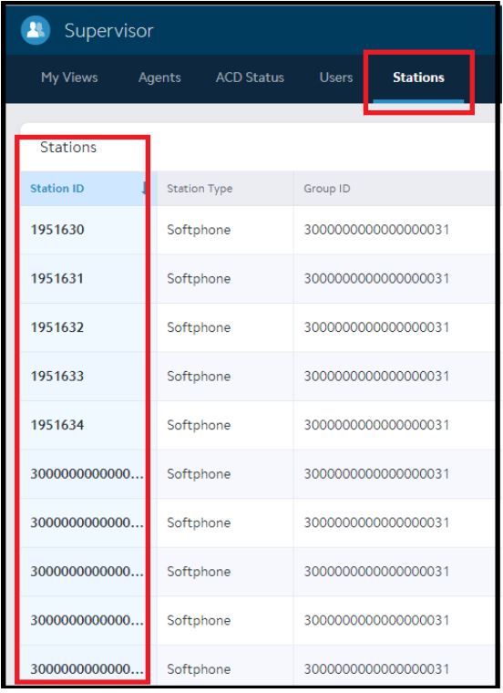Select station 1951630 row
Image resolution: width=503 pixels, height=693 pixels.
258,230
